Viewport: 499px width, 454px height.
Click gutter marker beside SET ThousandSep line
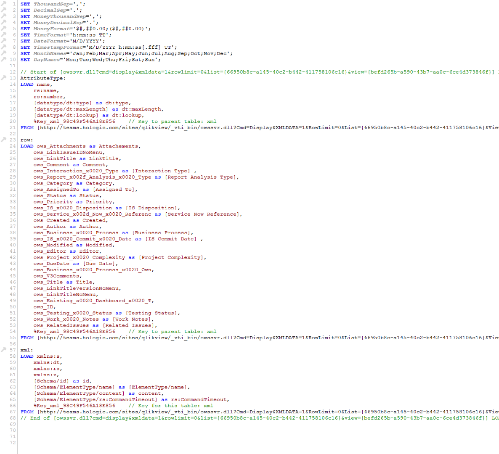click(3, 4)
